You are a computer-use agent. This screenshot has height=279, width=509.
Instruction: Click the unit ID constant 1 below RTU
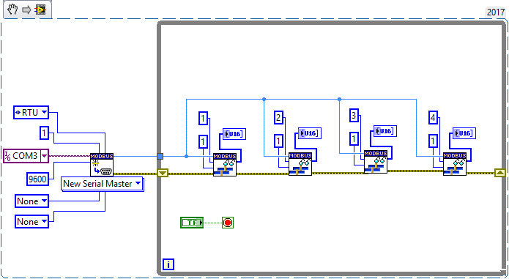[44, 133]
